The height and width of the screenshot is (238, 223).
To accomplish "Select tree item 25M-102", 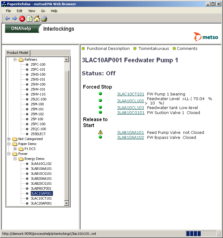I will (x=37, y=114).
